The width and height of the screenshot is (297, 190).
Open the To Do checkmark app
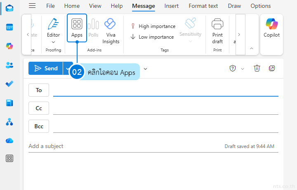9,84
